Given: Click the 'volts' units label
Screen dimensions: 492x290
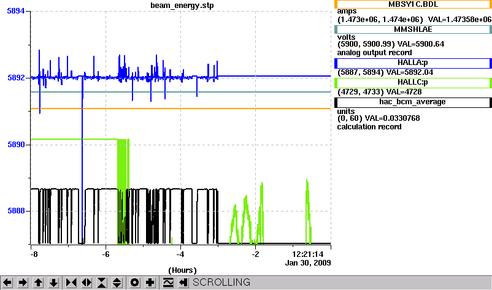Looking at the screenshot, I should point(346,37).
